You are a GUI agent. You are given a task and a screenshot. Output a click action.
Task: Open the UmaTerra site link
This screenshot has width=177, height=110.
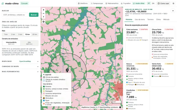click(83, 3)
